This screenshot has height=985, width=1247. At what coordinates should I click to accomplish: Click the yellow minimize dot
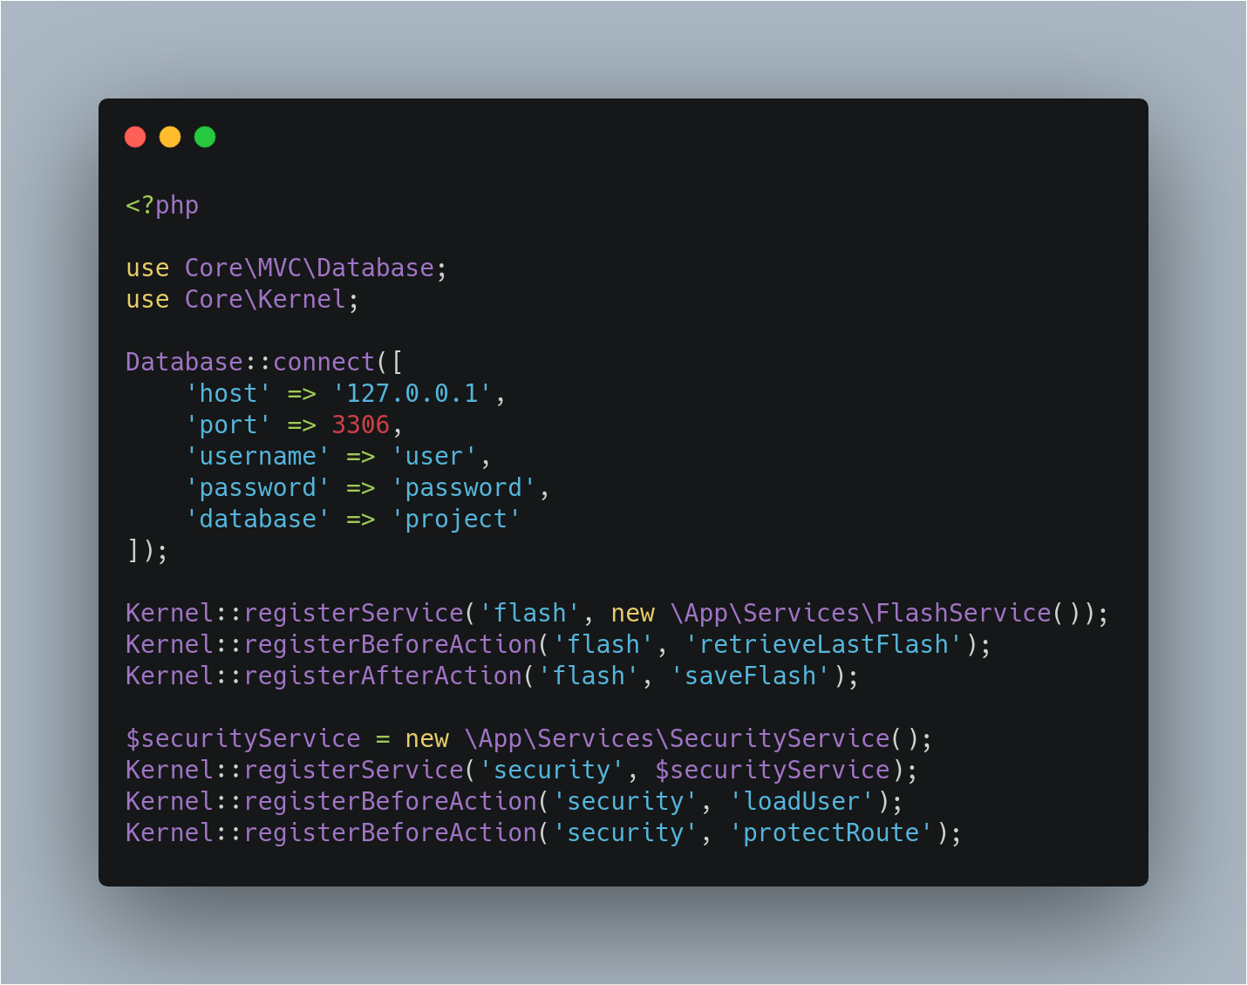tap(170, 137)
